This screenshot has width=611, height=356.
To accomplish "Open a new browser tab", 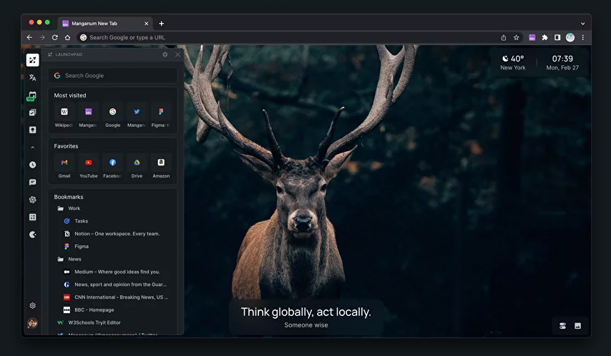I will tap(161, 24).
